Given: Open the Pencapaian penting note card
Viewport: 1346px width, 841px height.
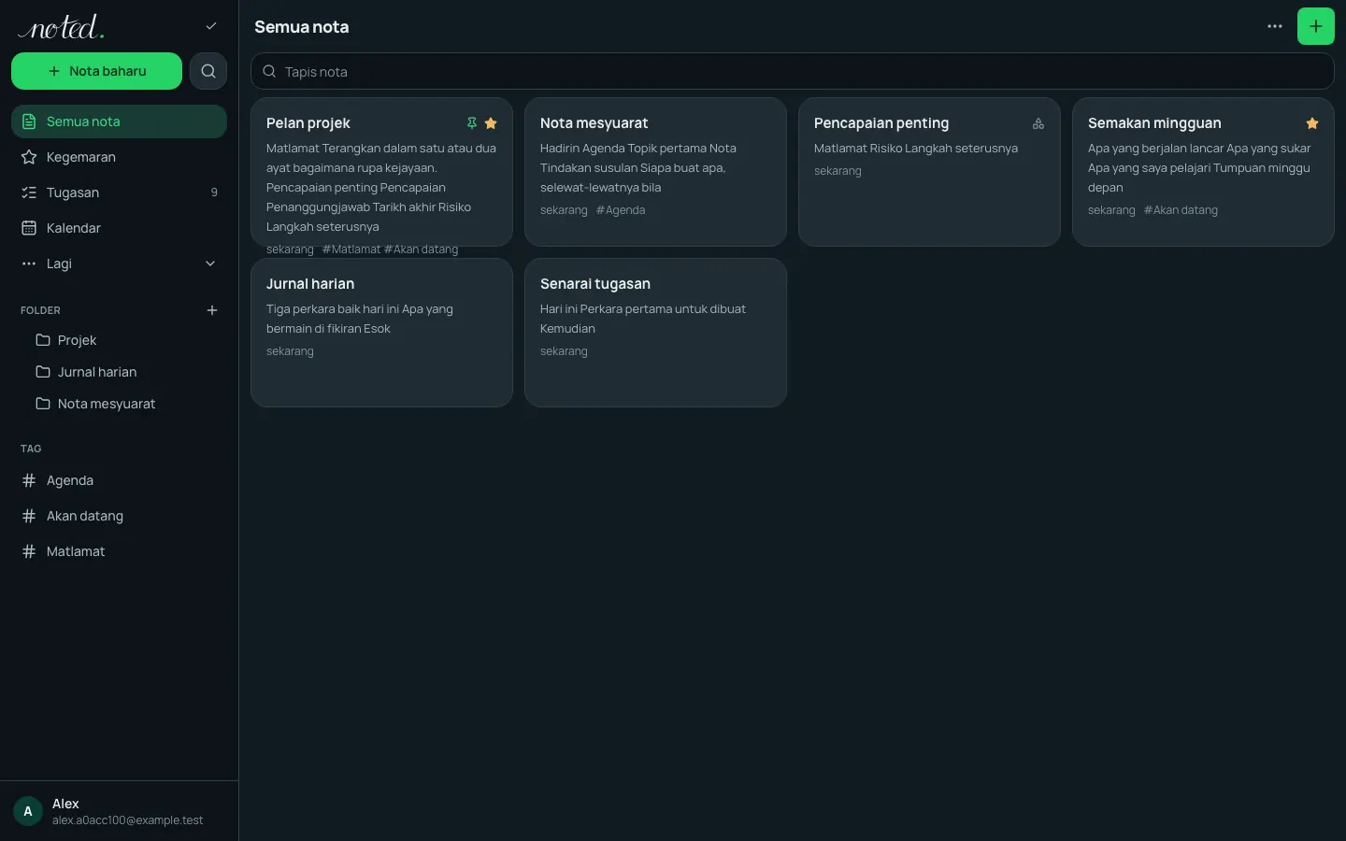Looking at the screenshot, I should pyautogui.click(x=929, y=172).
